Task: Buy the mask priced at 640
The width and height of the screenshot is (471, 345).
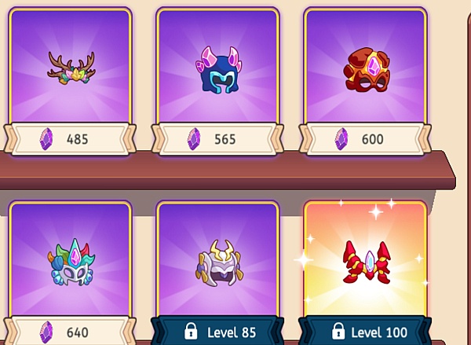Action: 71,330
